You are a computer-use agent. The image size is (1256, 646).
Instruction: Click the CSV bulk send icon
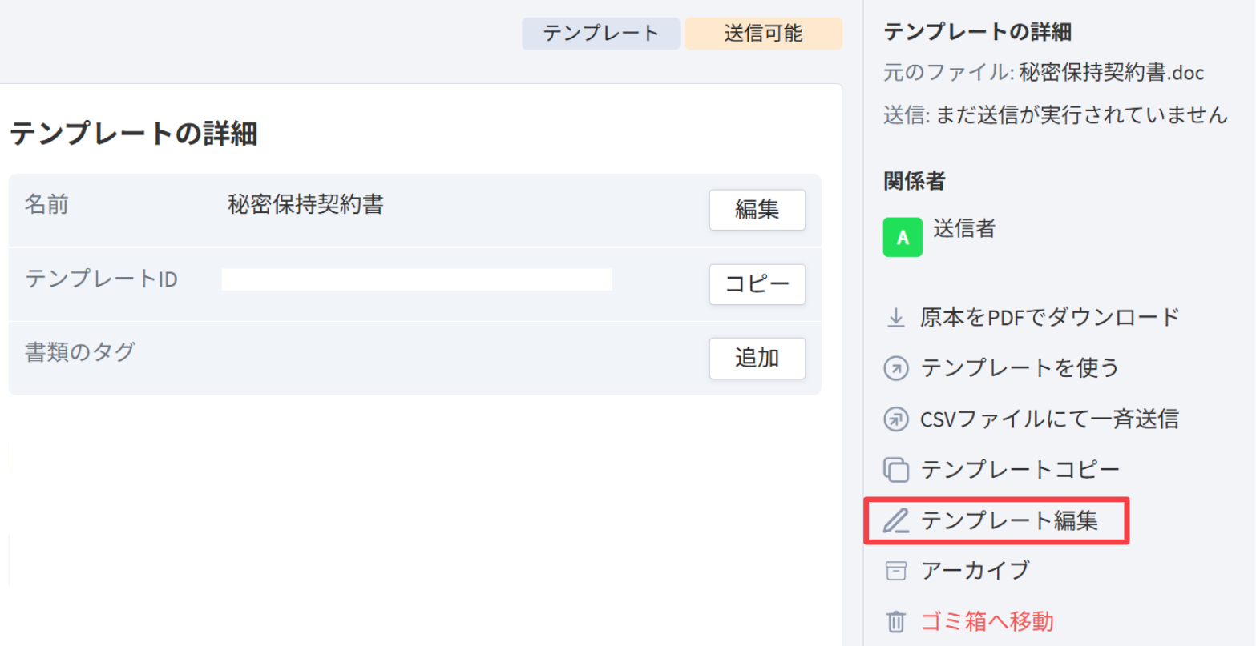pyautogui.click(x=895, y=419)
